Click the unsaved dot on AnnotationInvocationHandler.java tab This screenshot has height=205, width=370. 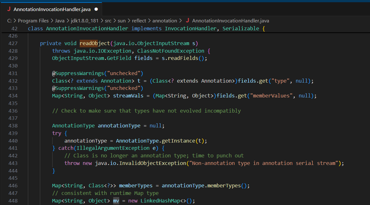(96, 9)
